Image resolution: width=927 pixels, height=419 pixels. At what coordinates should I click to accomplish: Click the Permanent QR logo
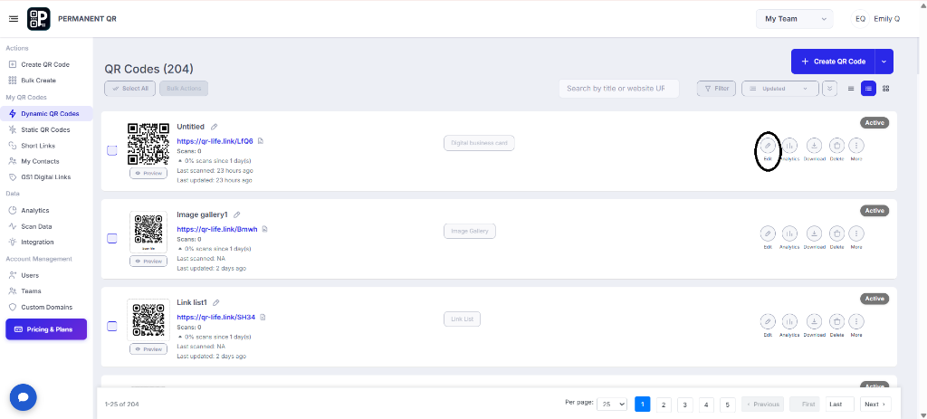coord(38,19)
